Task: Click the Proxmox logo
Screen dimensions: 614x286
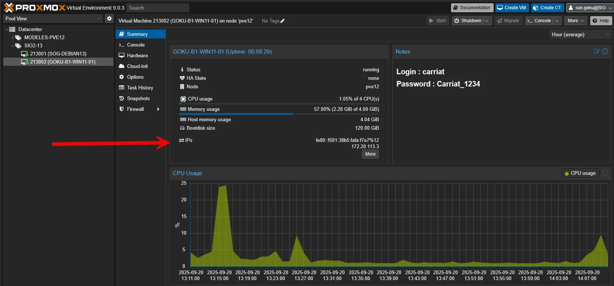Action: pos(34,7)
